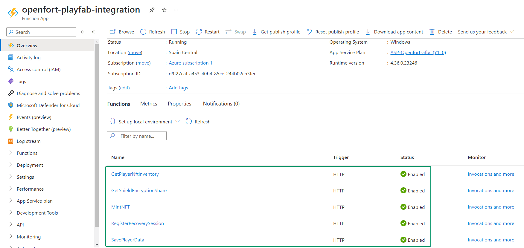Click Enabled status icon for MintNFT

[403, 207]
